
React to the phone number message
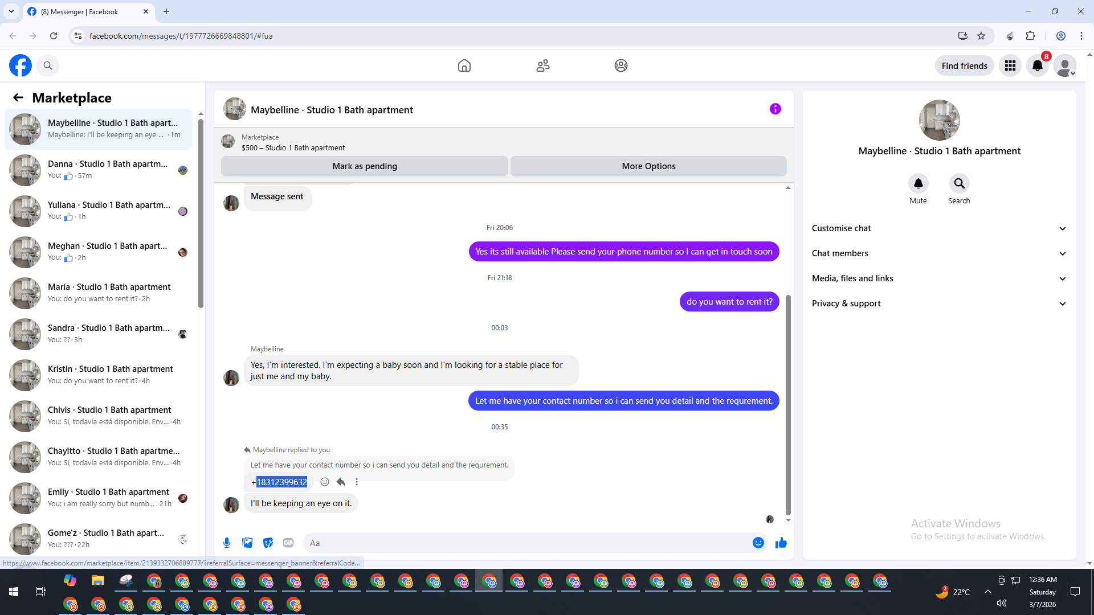pos(325,482)
